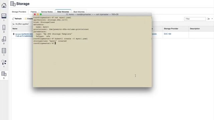Viewport: 214px width, 120px height.
Task: Click inside the Filter text field
Action: pyautogui.click(x=195, y=19)
